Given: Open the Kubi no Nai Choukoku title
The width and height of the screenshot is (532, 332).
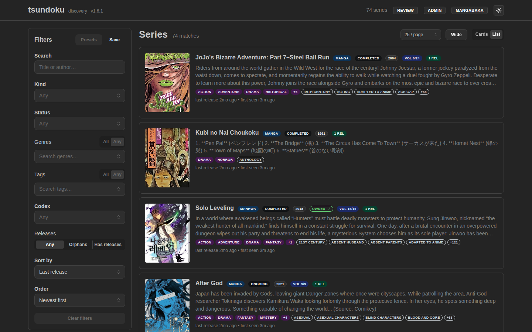Looking at the screenshot, I should [x=227, y=132].
